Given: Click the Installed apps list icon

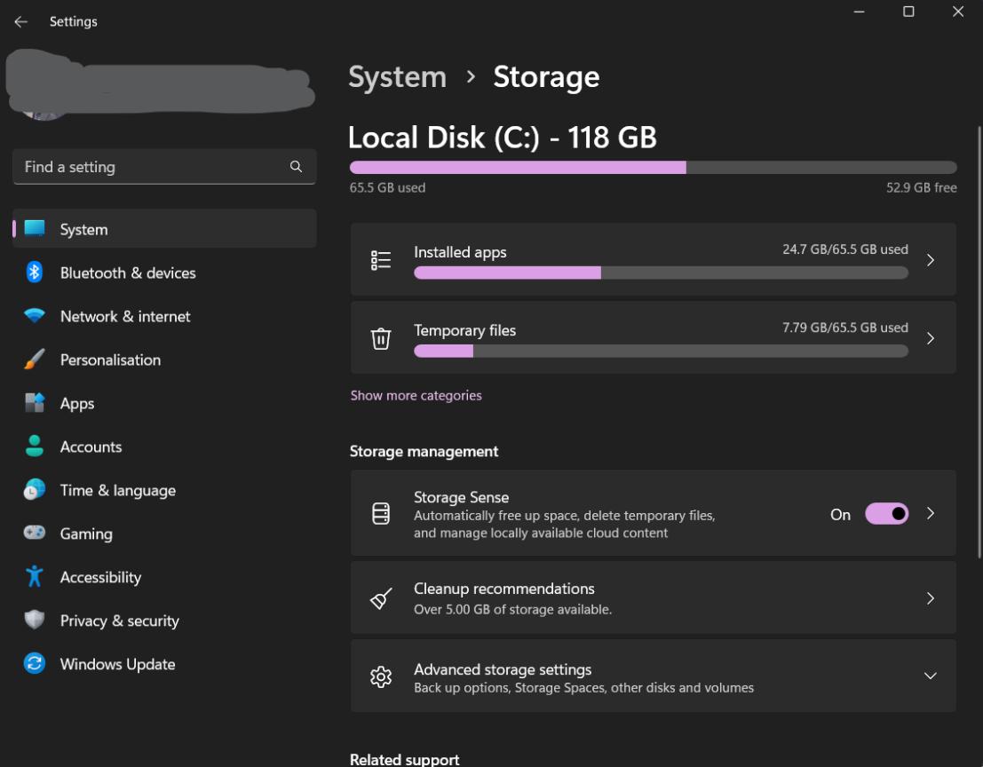Looking at the screenshot, I should [381, 259].
